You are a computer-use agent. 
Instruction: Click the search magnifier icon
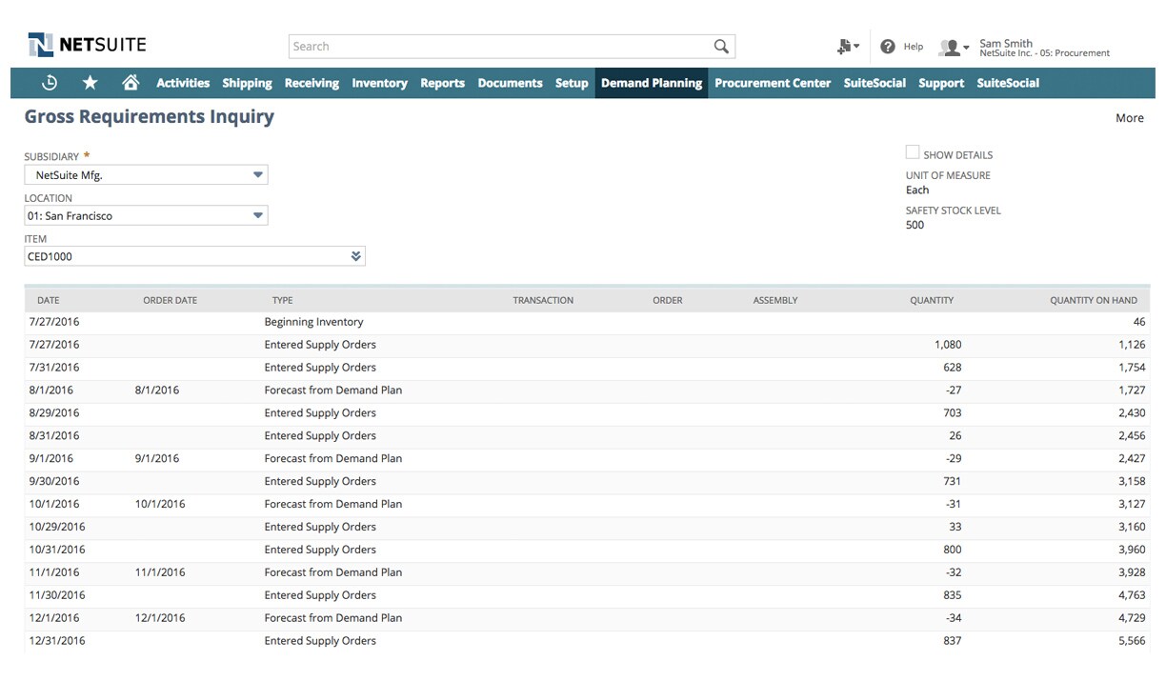(721, 46)
